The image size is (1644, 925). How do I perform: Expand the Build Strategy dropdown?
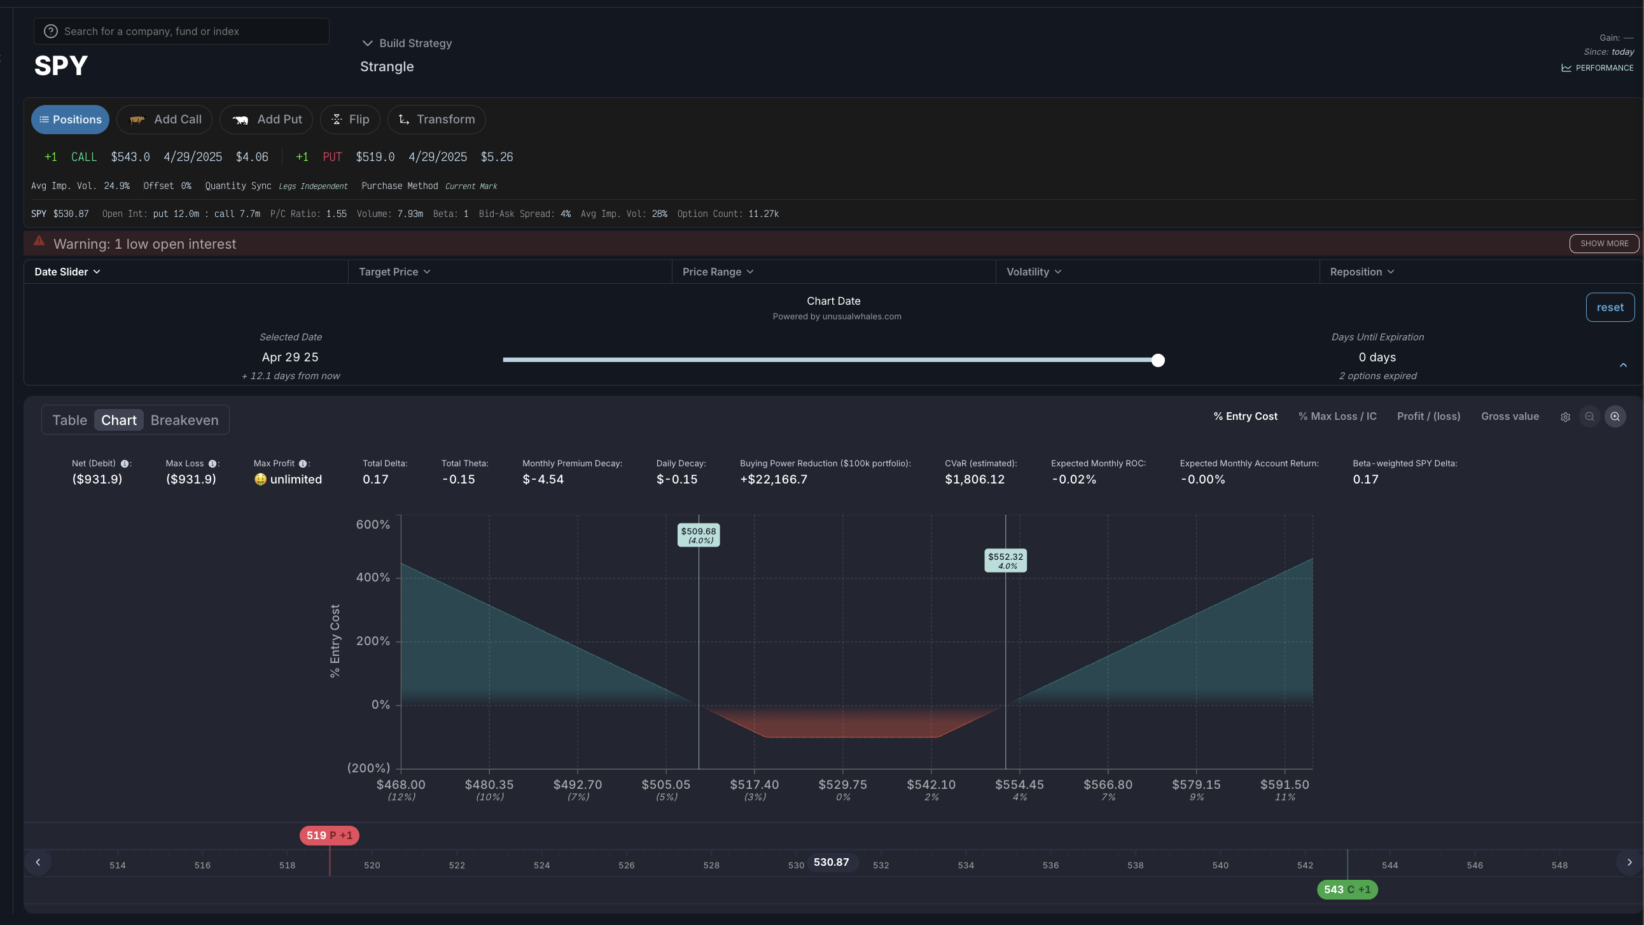(x=407, y=43)
